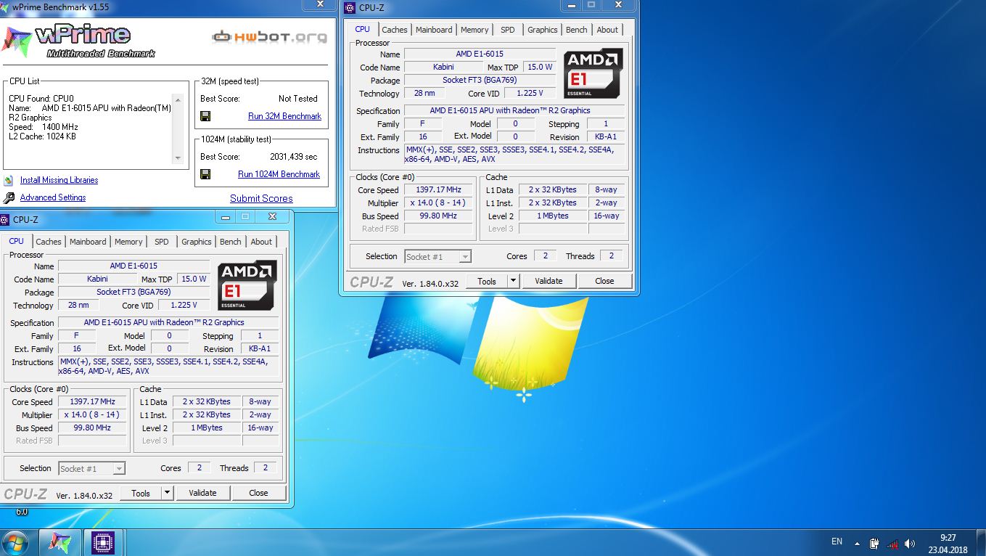Show hidden tray icons arrow

tap(858, 543)
